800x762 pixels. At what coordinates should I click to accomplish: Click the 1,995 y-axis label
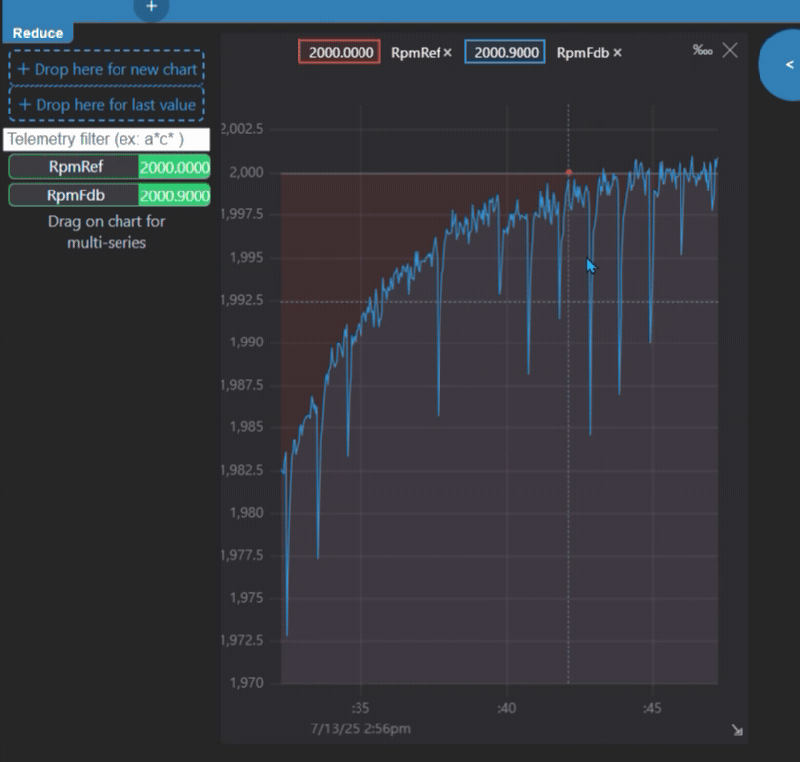click(247, 257)
